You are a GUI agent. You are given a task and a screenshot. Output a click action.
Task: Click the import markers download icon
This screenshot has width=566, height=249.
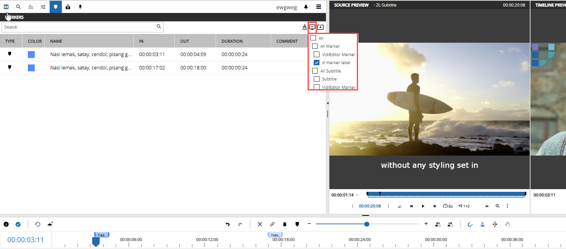coord(321,27)
